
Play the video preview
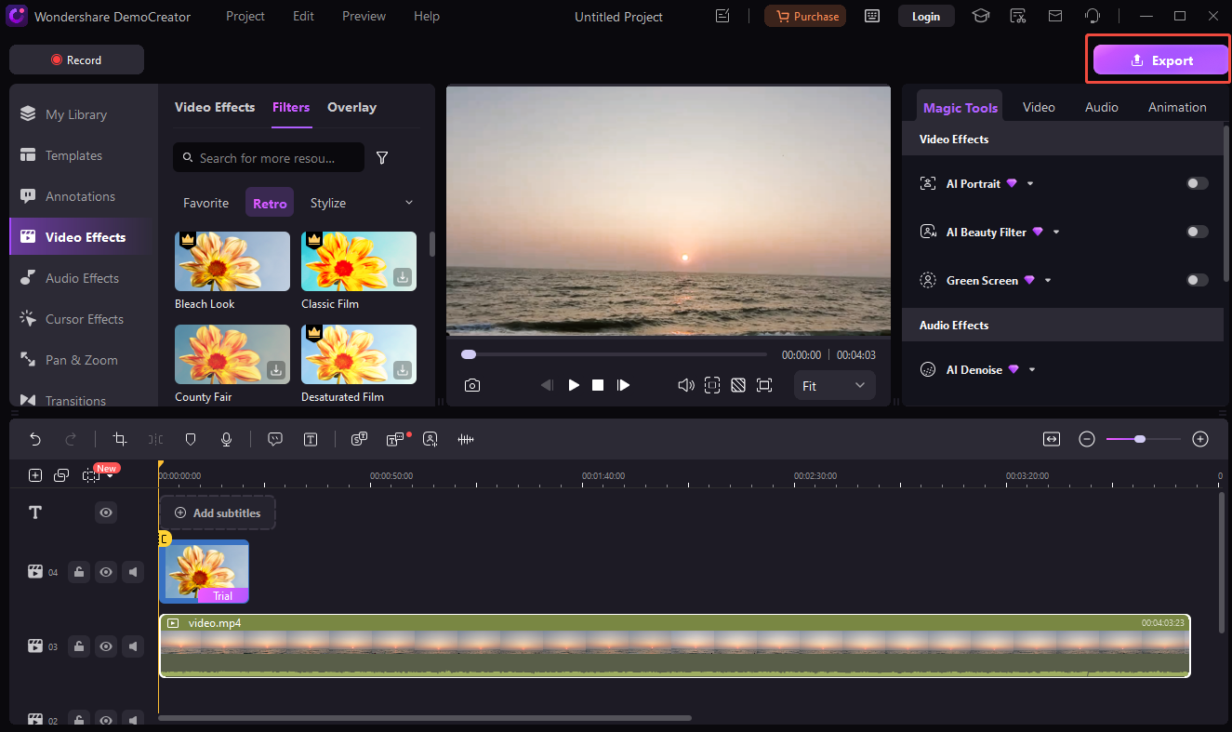point(574,385)
